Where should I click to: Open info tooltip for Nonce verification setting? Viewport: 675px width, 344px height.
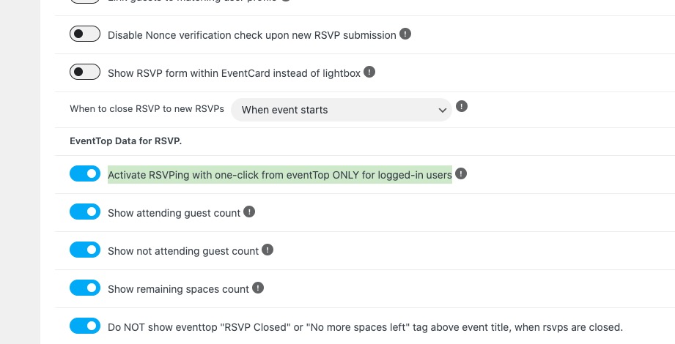(x=405, y=34)
